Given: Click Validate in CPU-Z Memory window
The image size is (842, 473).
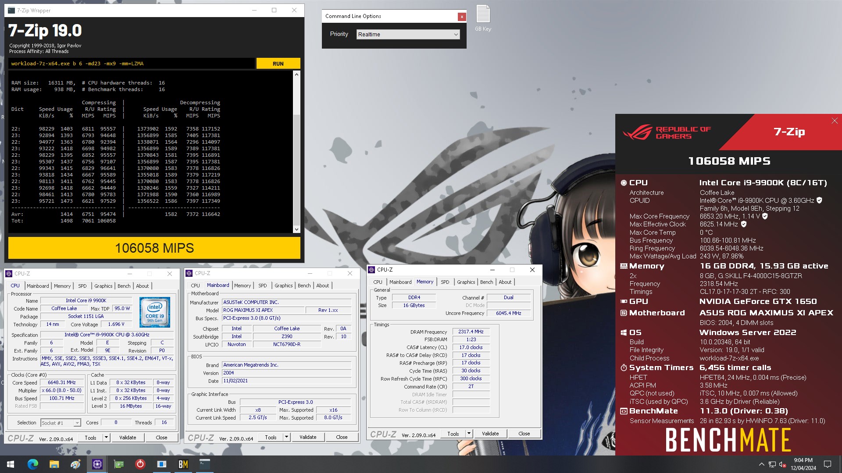Looking at the screenshot, I should coord(490,434).
